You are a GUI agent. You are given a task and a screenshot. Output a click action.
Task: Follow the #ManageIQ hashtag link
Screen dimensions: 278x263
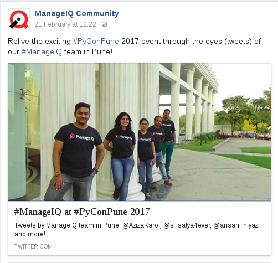tap(42, 52)
